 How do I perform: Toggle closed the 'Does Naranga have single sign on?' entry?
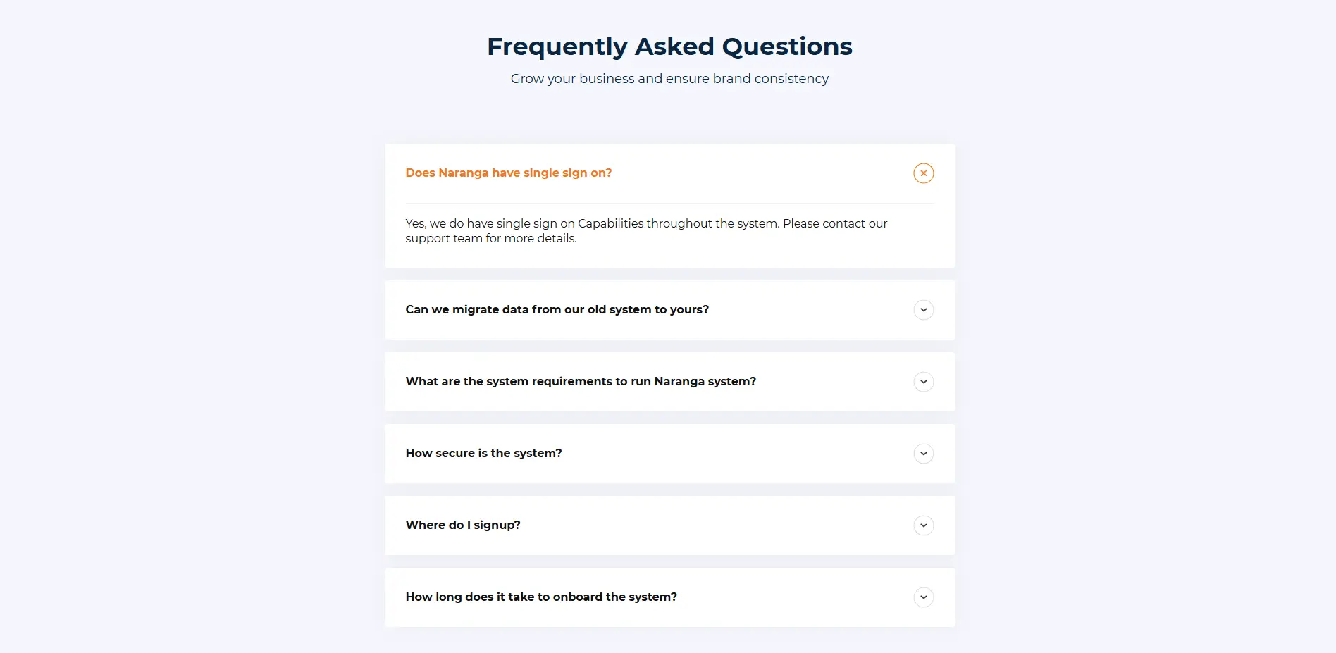(x=509, y=173)
